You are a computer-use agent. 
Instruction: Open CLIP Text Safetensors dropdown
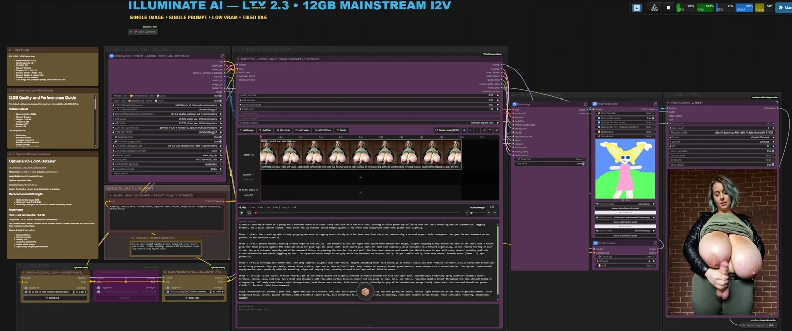coord(168,128)
